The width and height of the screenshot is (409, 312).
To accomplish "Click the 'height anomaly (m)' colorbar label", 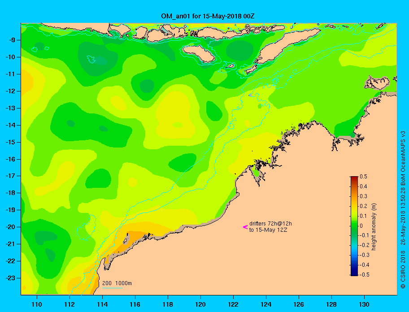I will 374,226.
